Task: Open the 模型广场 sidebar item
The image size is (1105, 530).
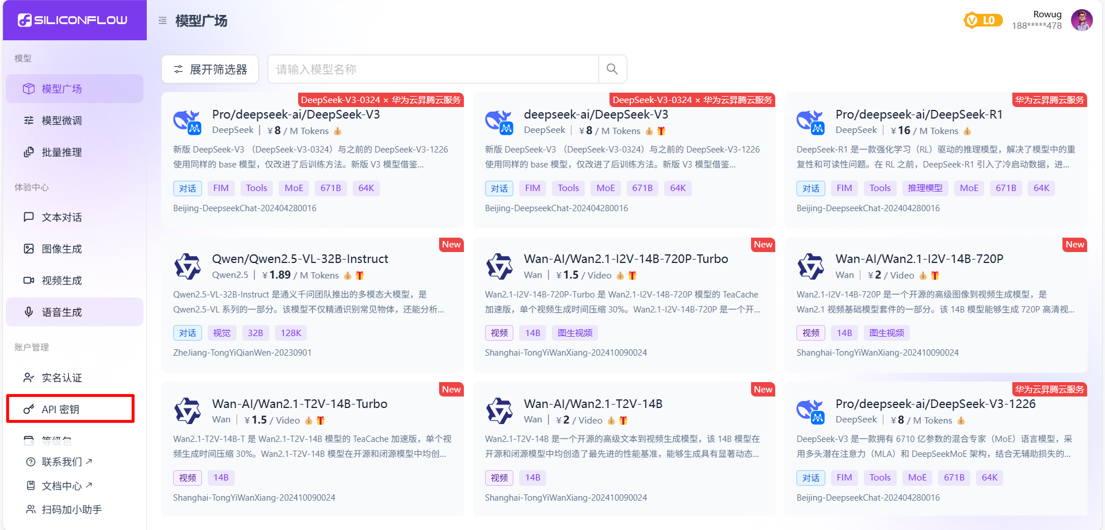Action: [74, 89]
